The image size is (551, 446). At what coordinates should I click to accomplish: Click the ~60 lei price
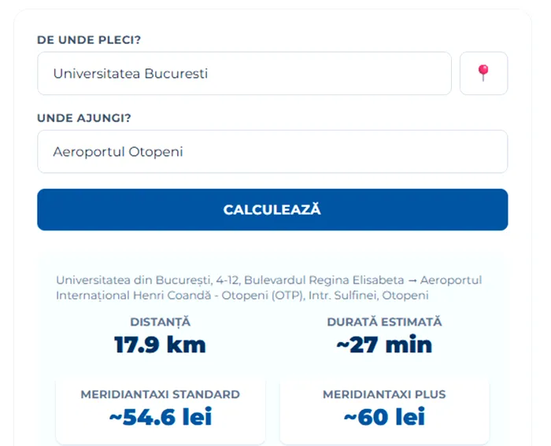pyautogui.click(x=384, y=417)
